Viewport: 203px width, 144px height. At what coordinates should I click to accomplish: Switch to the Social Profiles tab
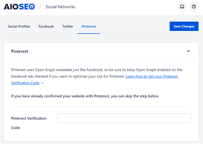(x=19, y=27)
